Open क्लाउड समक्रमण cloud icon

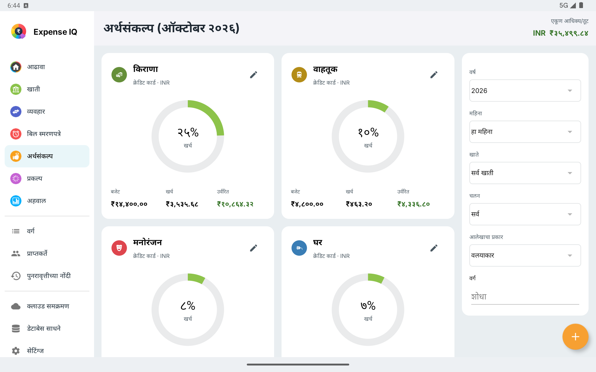pyautogui.click(x=16, y=306)
